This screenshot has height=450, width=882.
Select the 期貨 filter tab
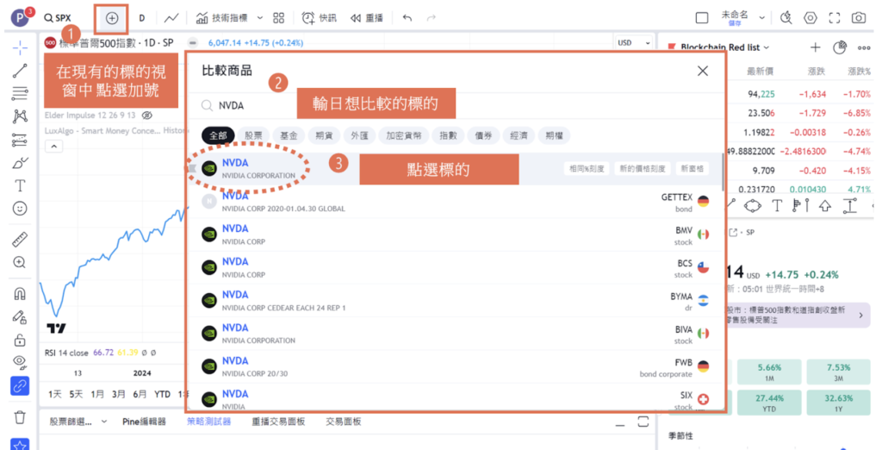coord(324,135)
